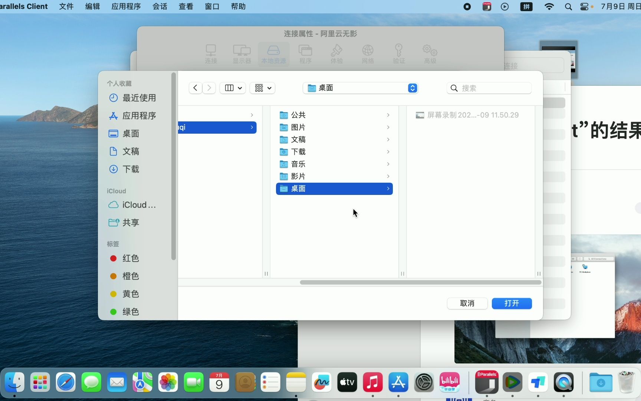641x401 pixels.
Task: Select the highlighted 桌面 folder row
Action: pos(334,189)
